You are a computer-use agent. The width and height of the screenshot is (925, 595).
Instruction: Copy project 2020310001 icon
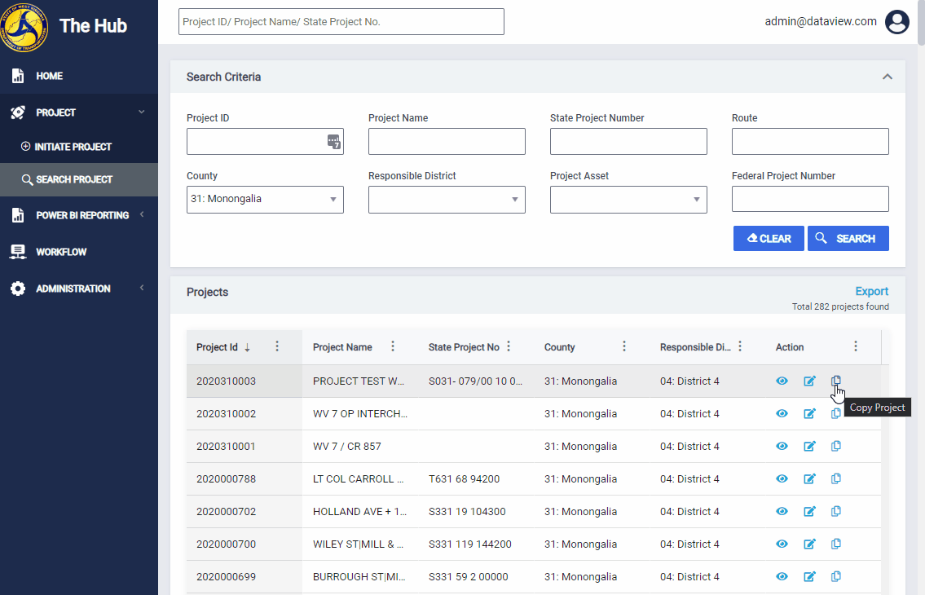[836, 446]
